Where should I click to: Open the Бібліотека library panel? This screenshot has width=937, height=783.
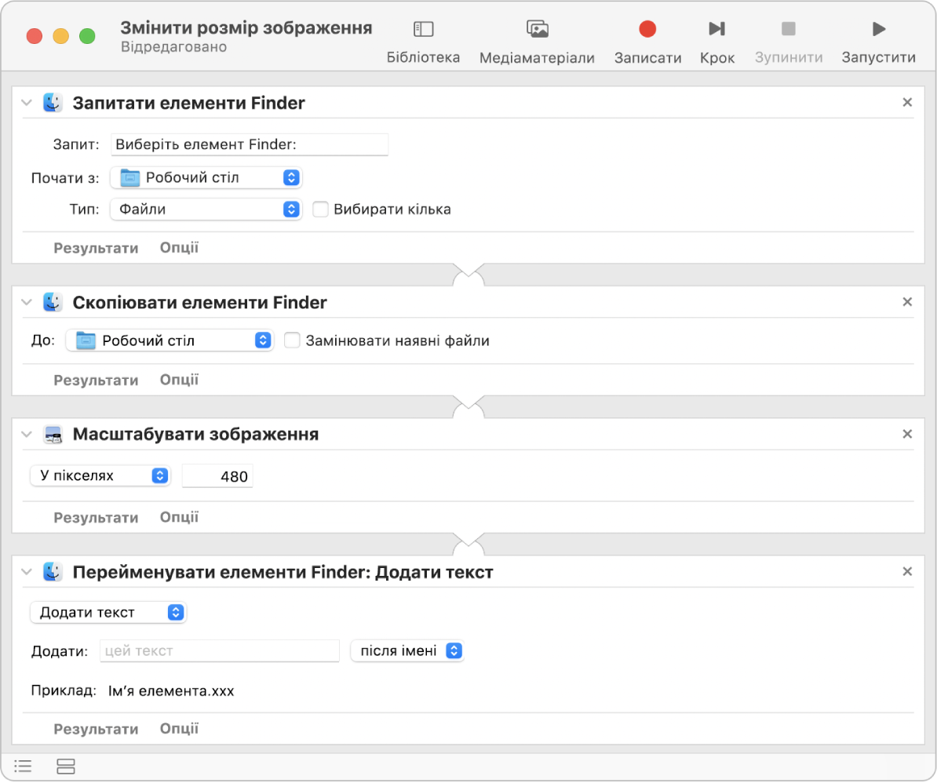pyautogui.click(x=423, y=30)
